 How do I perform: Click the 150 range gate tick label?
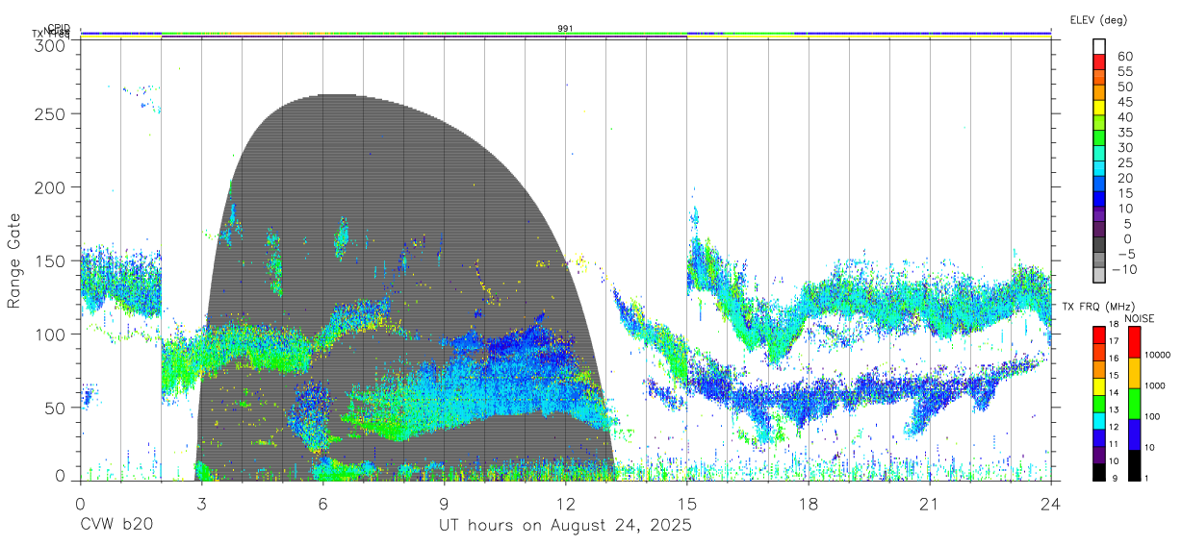point(51,260)
